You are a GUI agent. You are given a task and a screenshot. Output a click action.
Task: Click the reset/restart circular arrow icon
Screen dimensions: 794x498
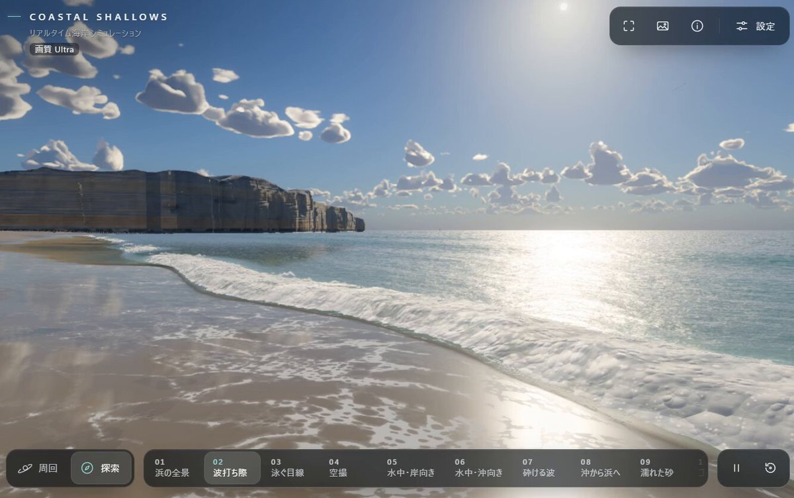point(770,468)
